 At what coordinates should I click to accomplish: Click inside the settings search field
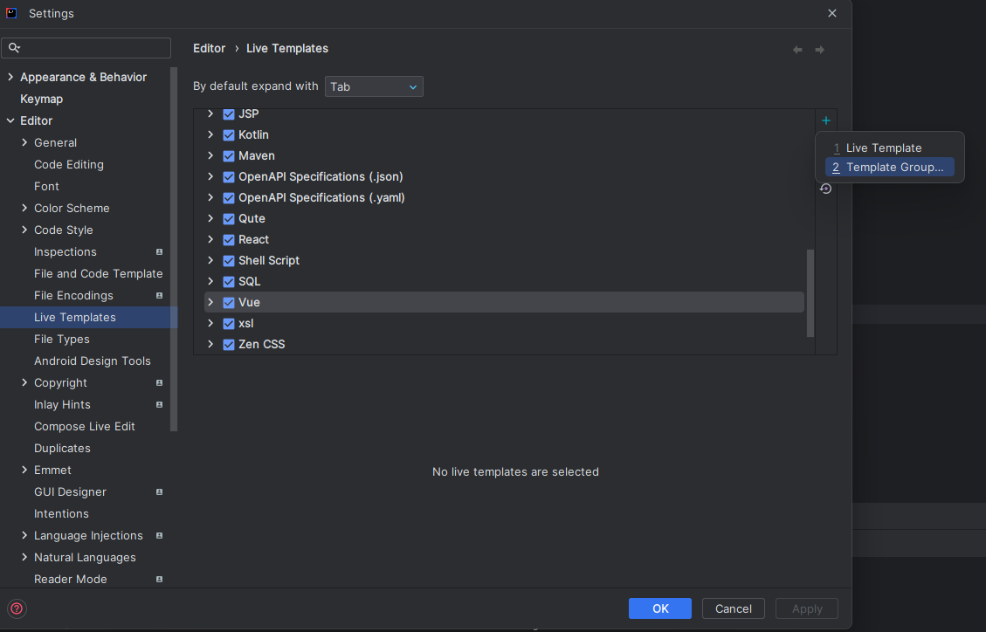[x=87, y=47]
